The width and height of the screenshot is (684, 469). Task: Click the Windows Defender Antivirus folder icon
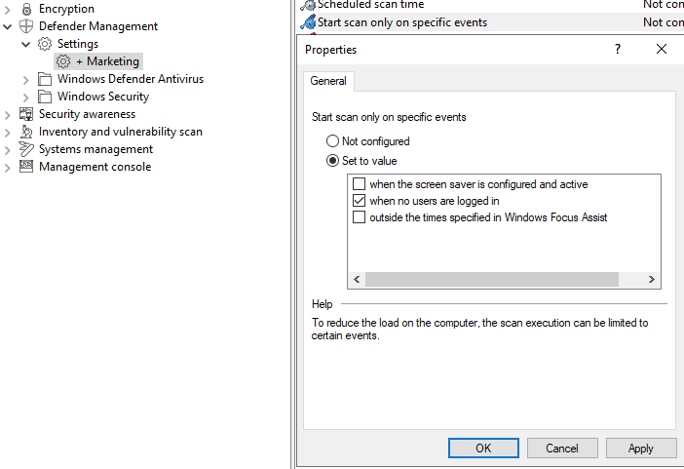45,79
